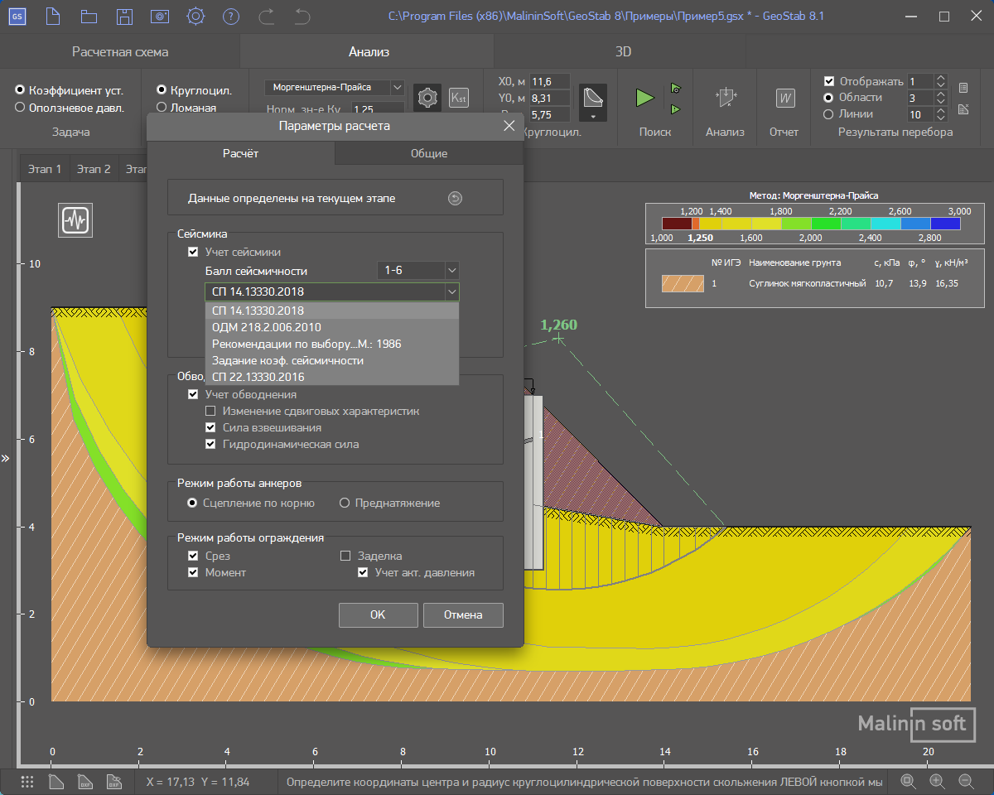Image resolution: width=994 pixels, height=795 pixels.
Task: Reset stage data with circular arrow icon
Action: click(x=455, y=198)
